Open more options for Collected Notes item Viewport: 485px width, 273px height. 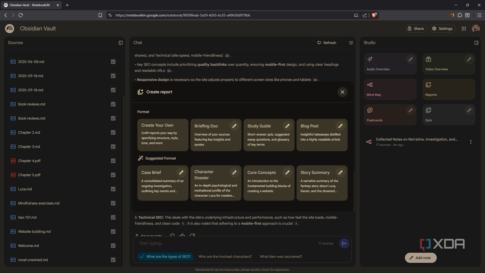471,142
